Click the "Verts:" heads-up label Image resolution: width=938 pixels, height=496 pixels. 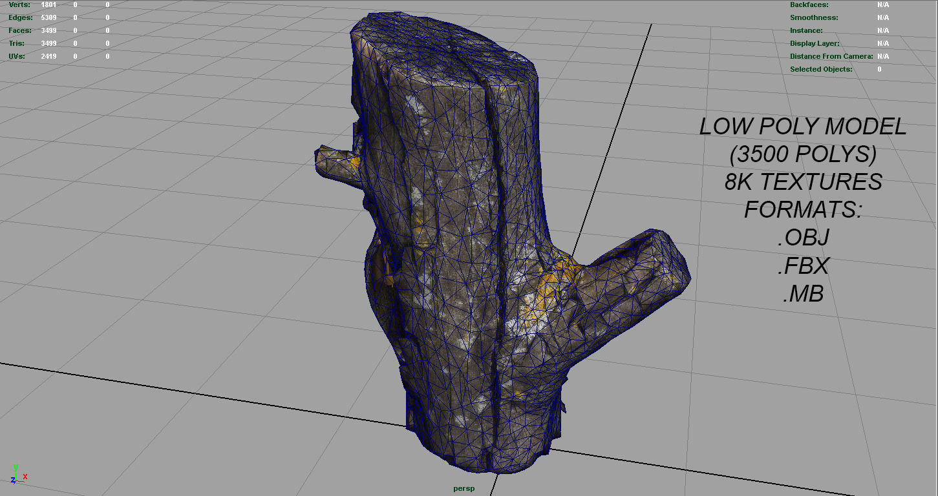(x=19, y=5)
